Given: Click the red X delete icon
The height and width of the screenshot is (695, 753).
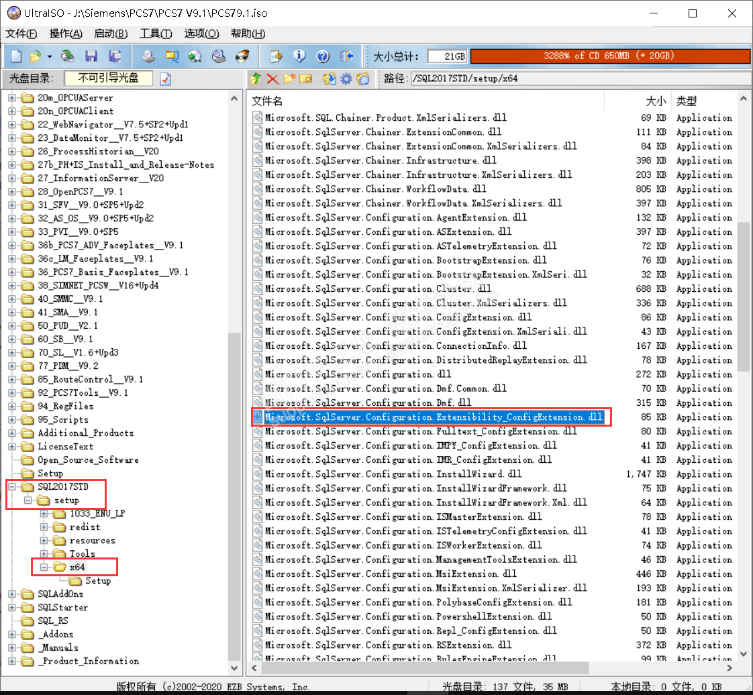Looking at the screenshot, I should 272,78.
